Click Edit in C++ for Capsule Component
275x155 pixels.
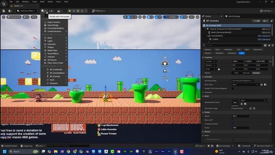(x=266, y=29)
